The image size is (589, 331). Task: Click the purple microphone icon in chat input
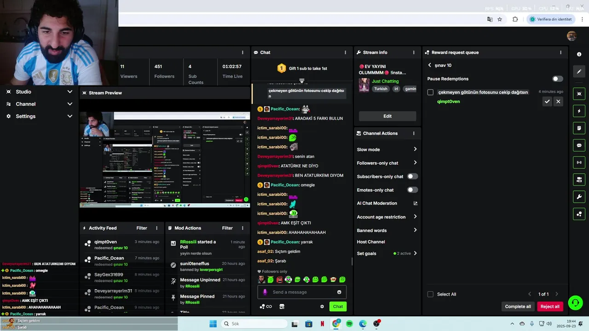click(265, 292)
